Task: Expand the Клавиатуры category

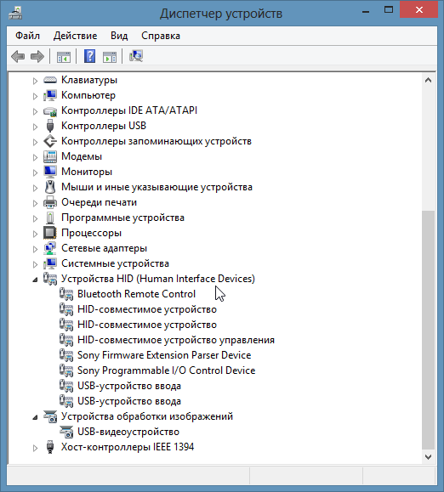Action: [35, 81]
